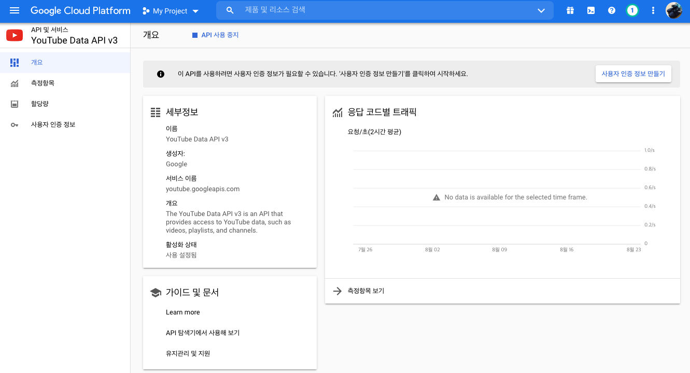Click the 사용 설정됨 status text

coord(181,255)
